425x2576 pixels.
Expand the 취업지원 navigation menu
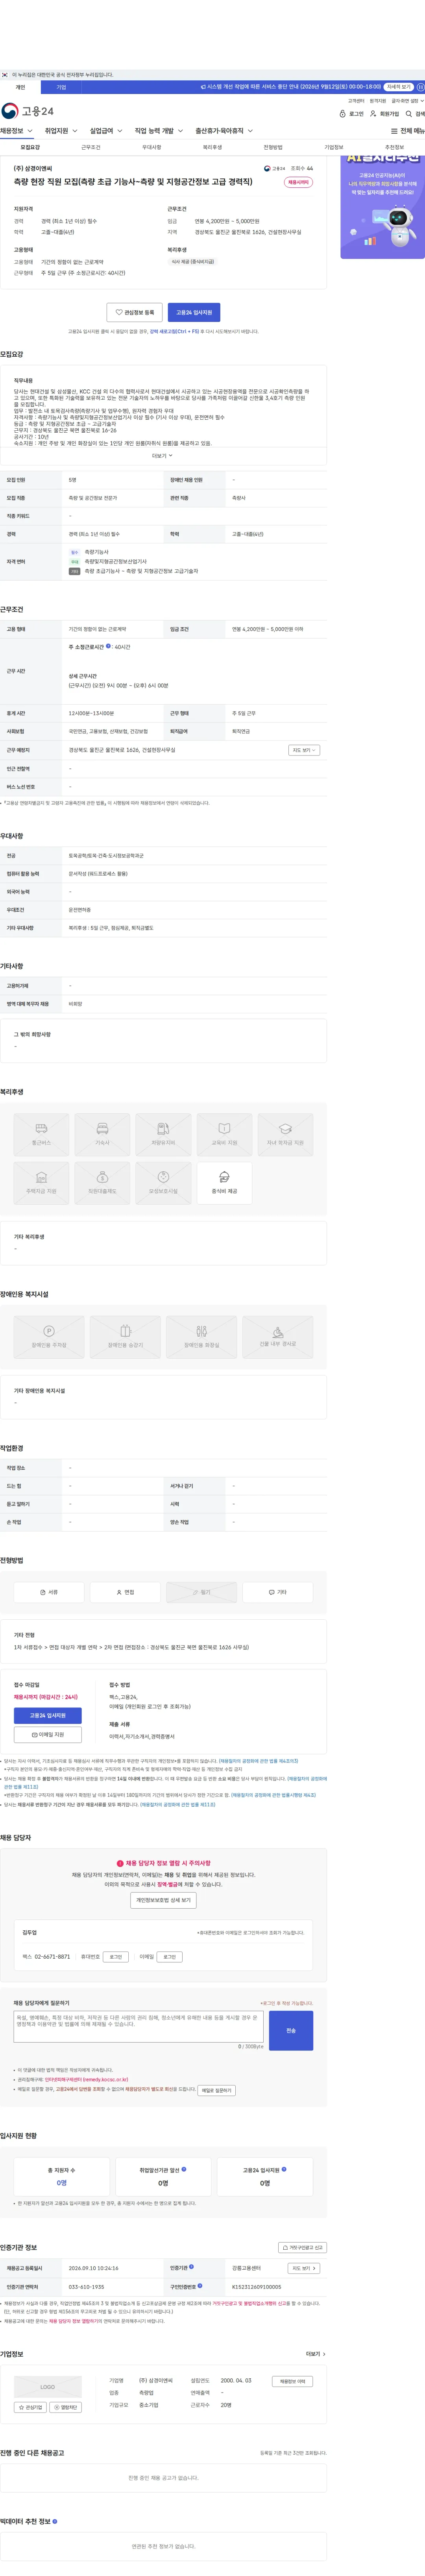[61, 131]
